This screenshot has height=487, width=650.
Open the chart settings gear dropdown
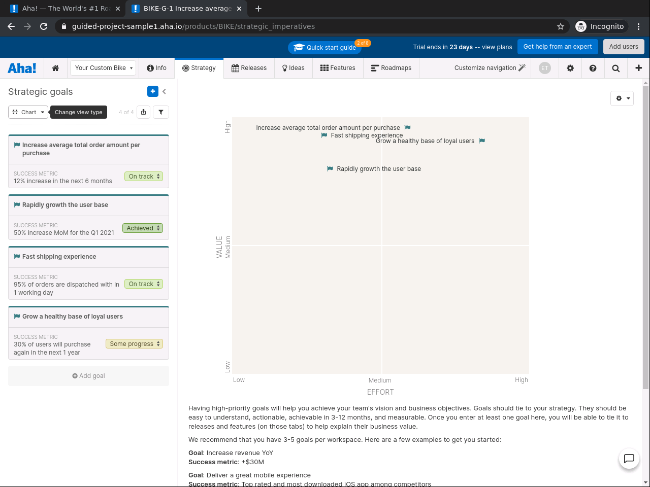point(622,98)
